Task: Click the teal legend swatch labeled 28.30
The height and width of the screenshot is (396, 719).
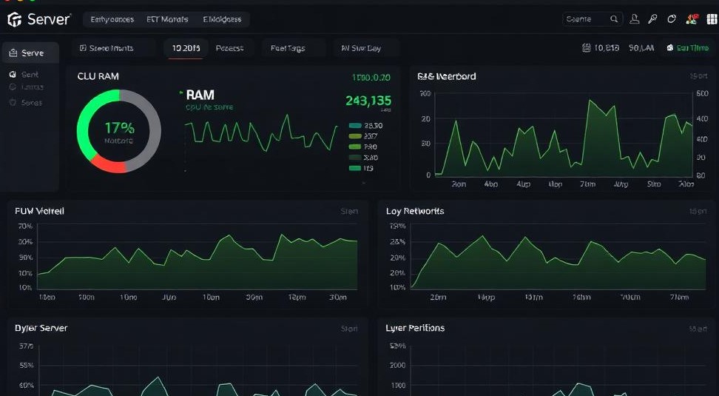Action: click(354, 126)
